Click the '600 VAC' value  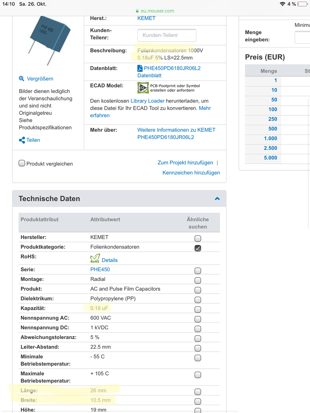coord(101,318)
